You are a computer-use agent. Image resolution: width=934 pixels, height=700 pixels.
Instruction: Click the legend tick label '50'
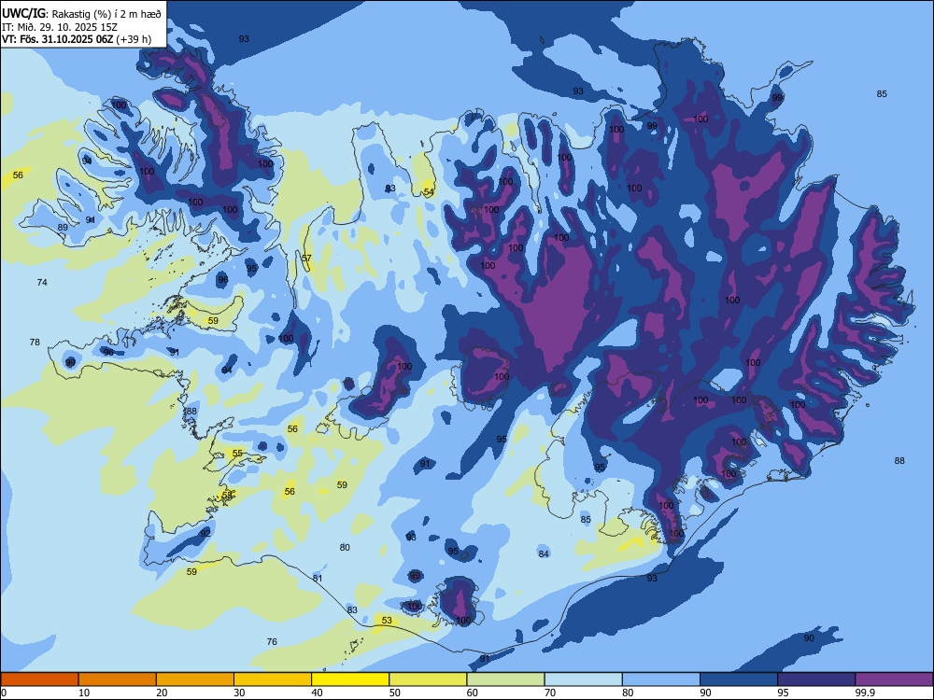coord(394,693)
